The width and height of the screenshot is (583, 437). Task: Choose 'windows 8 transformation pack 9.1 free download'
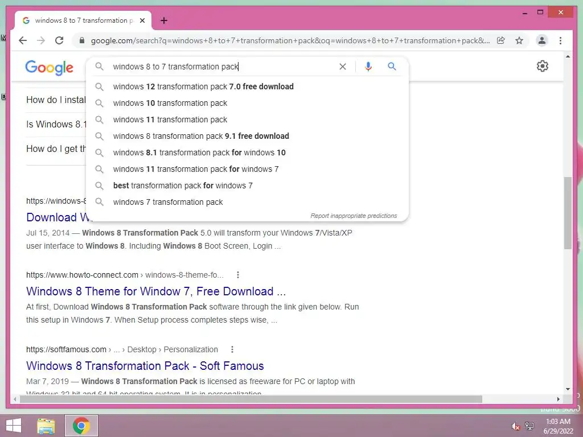click(247, 136)
